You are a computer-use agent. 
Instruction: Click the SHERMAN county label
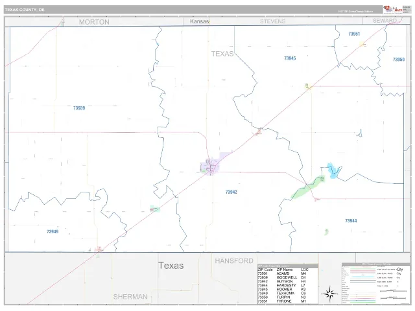pos(130,297)
